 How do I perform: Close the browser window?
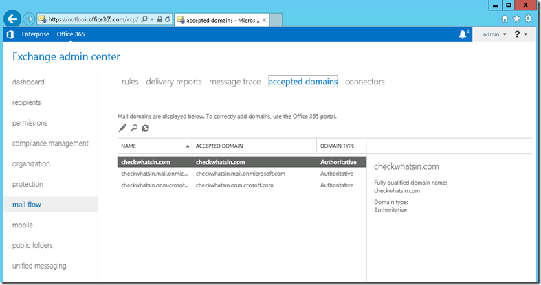(x=526, y=5)
